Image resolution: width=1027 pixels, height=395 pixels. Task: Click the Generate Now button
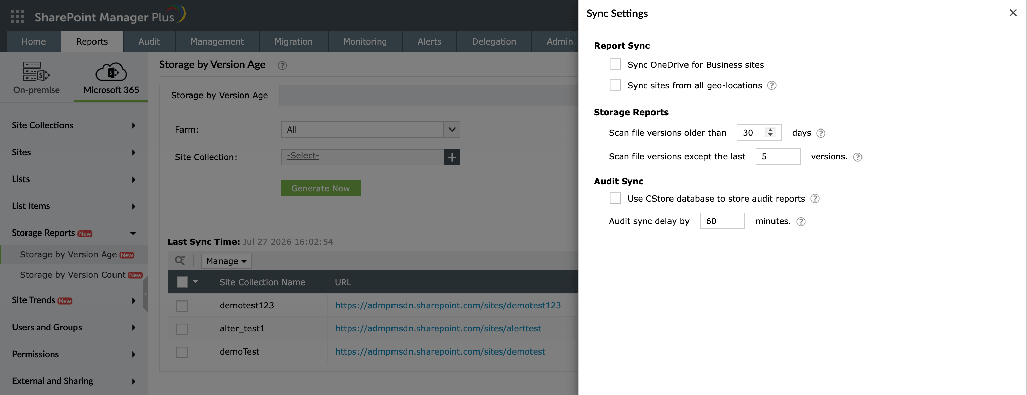pos(320,188)
